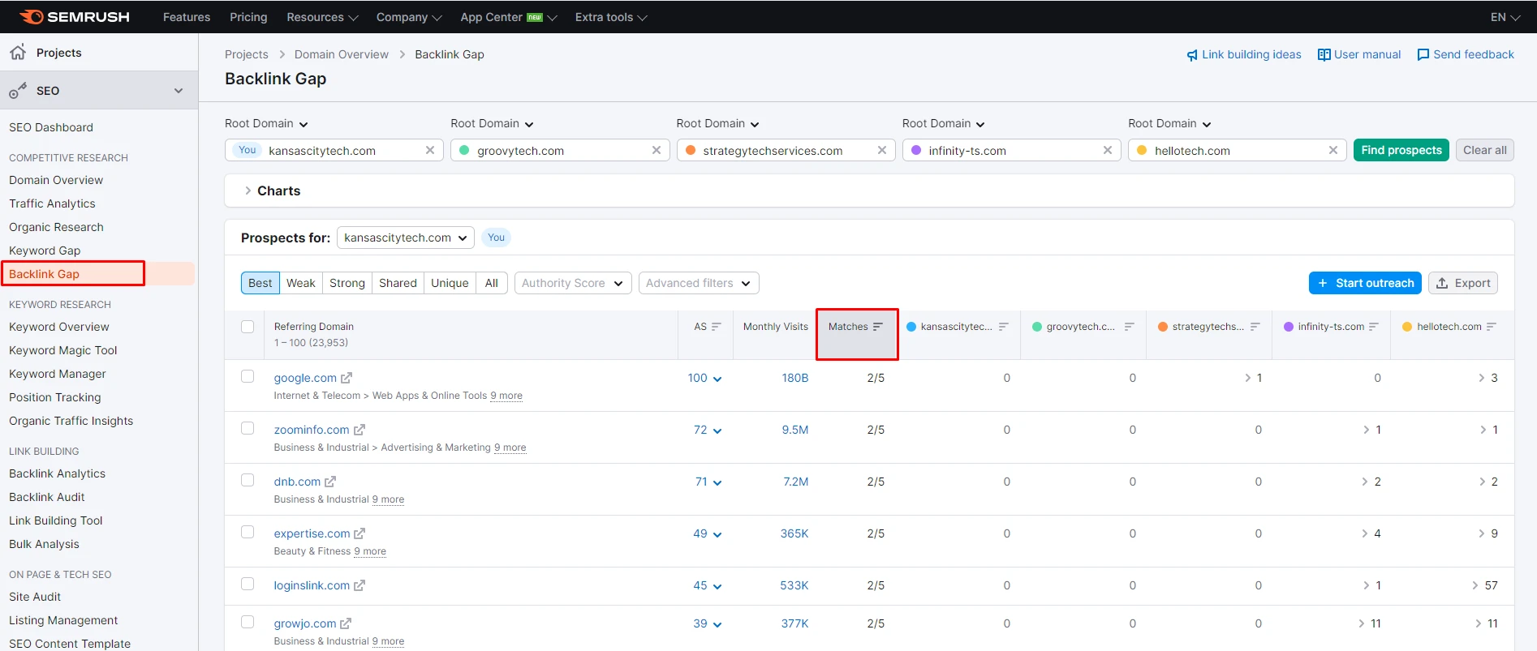The image size is (1537, 651).
Task: Open User manual book icon
Action: tap(1324, 55)
